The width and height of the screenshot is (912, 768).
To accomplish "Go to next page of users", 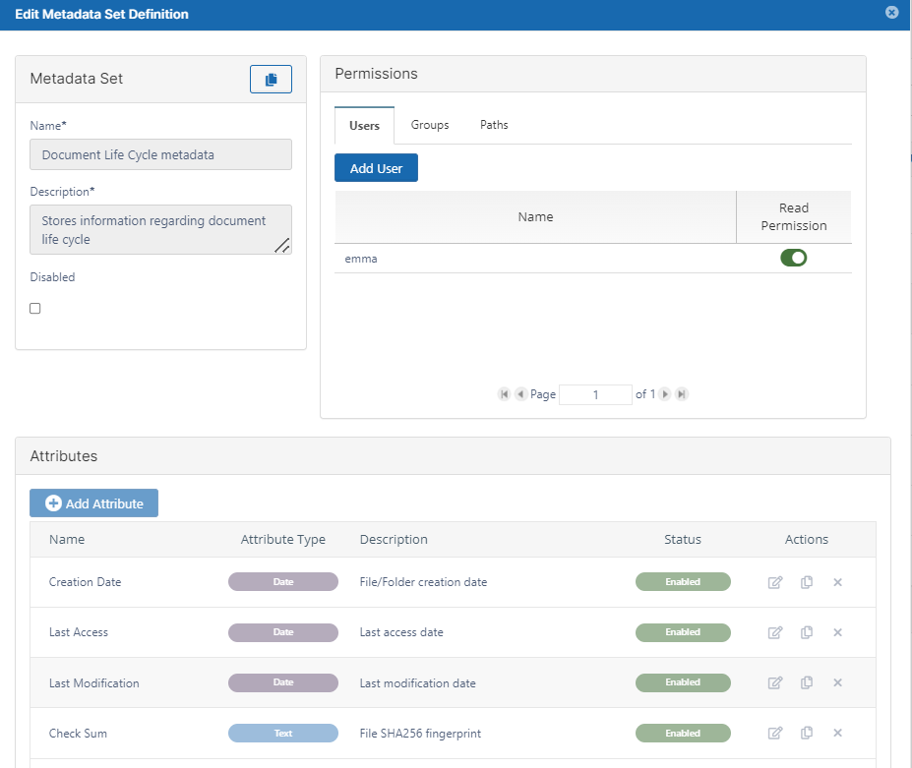I will pos(666,394).
